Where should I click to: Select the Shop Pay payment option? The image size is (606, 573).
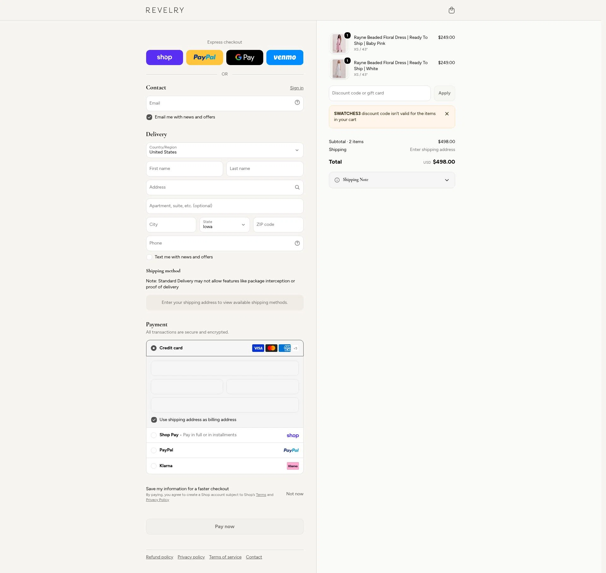pos(225,435)
